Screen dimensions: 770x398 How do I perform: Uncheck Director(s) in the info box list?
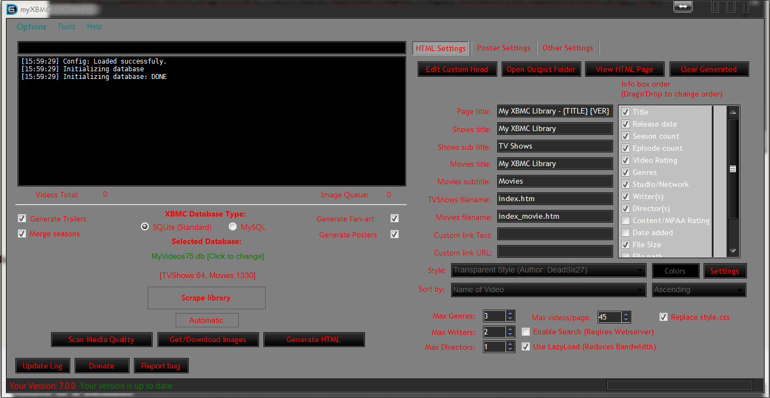[x=626, y=208]
